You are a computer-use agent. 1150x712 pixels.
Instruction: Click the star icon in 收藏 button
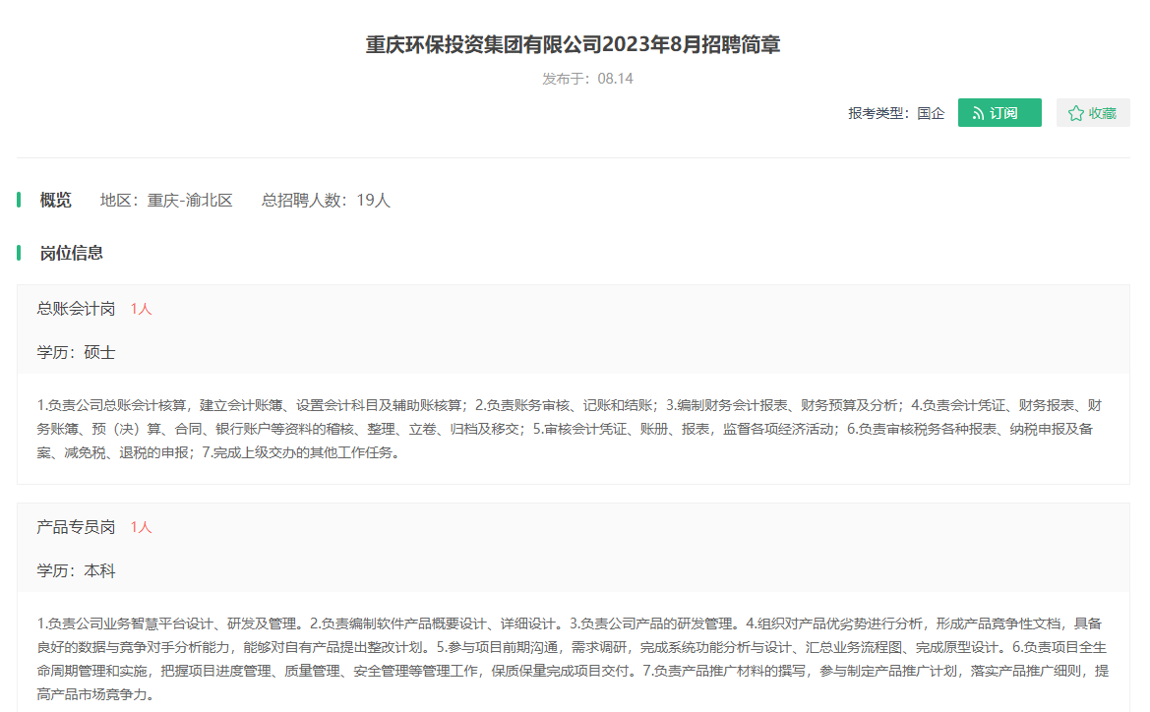[x=1076, y=114]
